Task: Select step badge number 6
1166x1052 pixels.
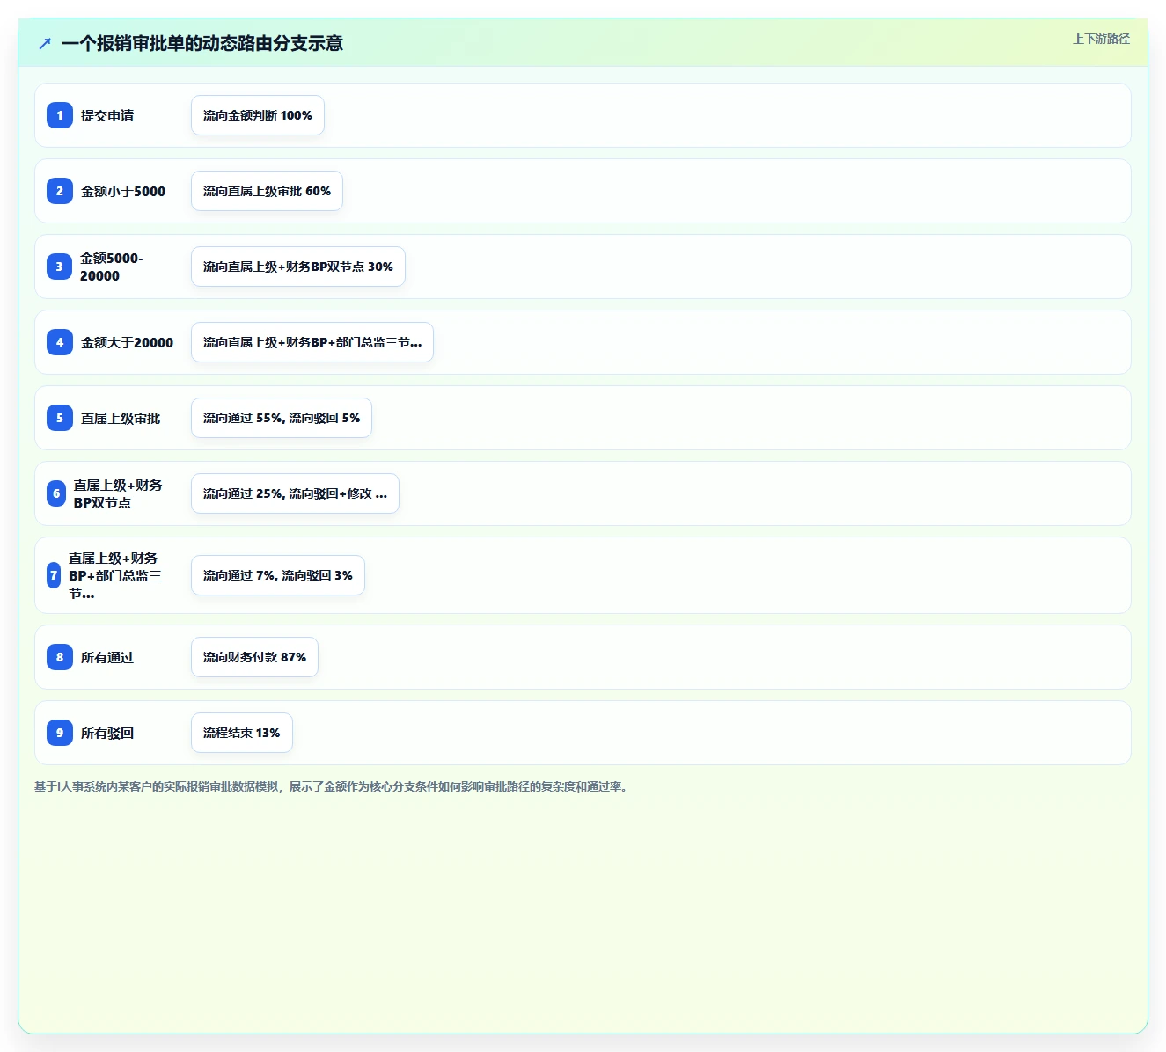Action: tap(56, 493)
